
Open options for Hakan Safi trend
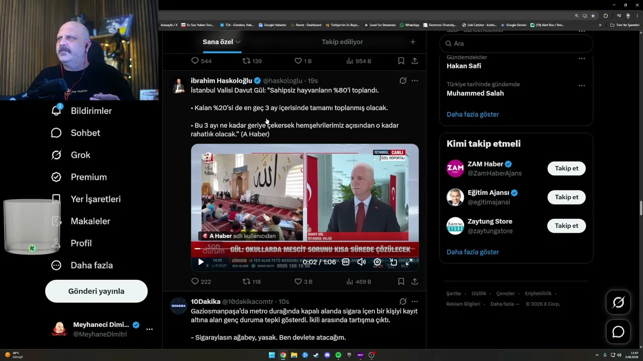pyautogui.click(x=582, y=58)
